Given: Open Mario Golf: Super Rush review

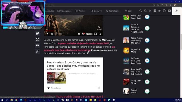Looking at the screenshot, I should tap(136, 17).
